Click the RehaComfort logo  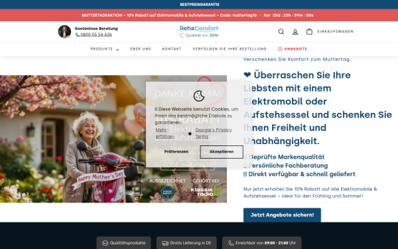pos(199,31)
